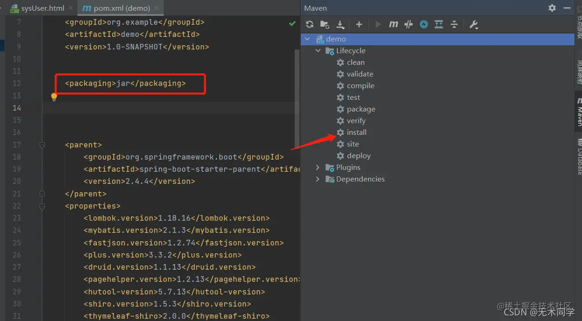582x321 pixels.
Task: Click the fastjson.version property line
Action: [x=184, y=243]
